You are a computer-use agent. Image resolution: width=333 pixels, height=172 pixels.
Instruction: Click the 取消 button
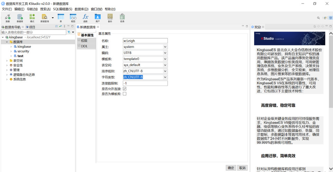coord(242,168)
